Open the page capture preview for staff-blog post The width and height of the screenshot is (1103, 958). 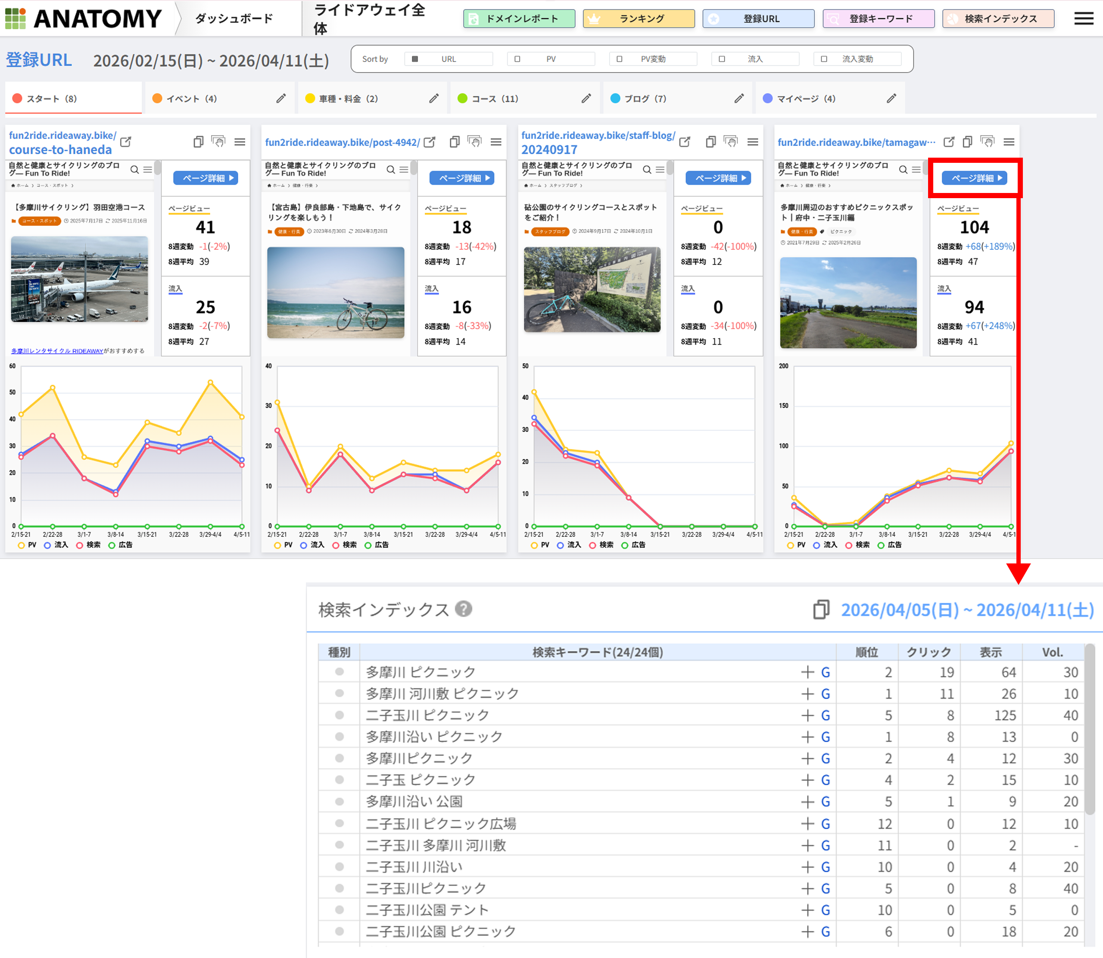[731, 142]
